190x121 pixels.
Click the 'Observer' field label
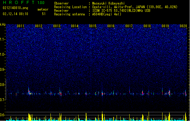coord(61,3)
